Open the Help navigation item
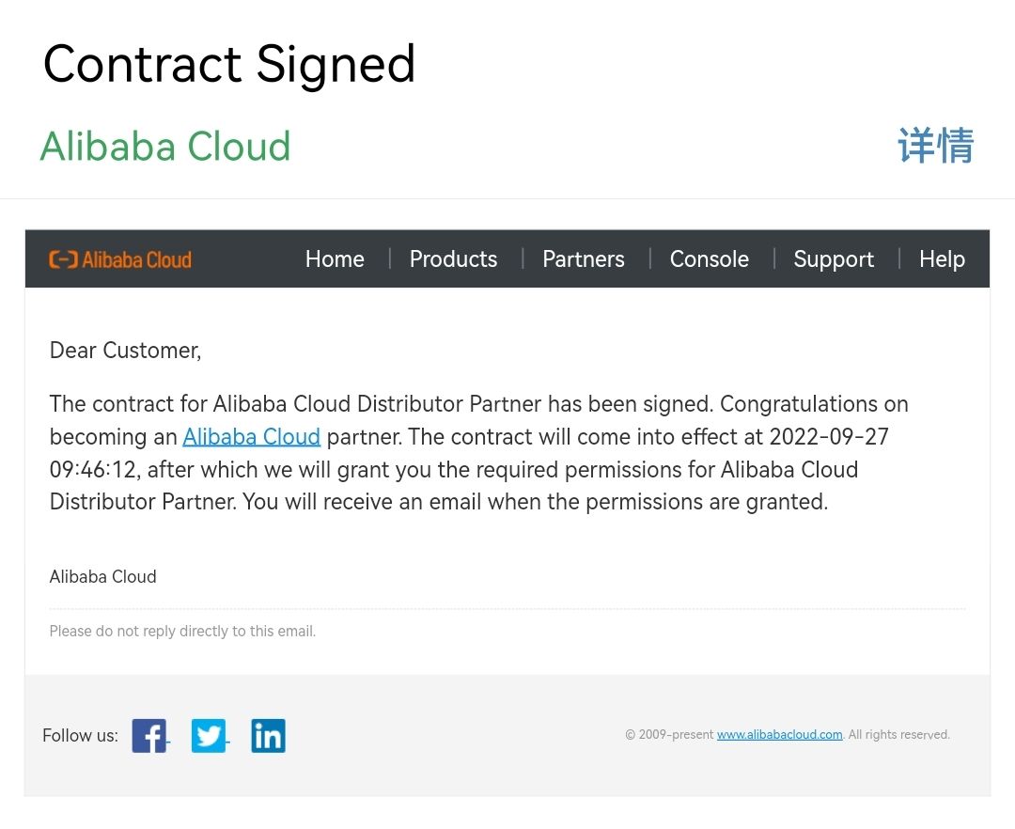Screen dimensions: 1015x829 pyautogui.click(x=942, y=259)
